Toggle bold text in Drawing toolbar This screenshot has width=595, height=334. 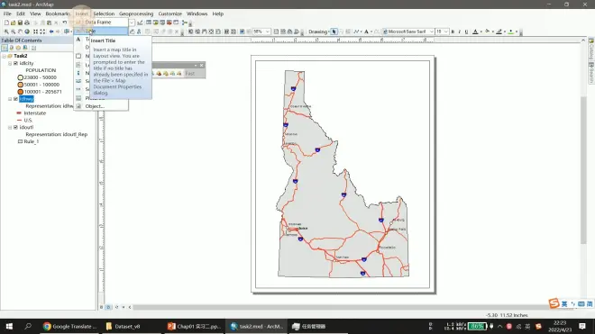[x=453, y=32]
